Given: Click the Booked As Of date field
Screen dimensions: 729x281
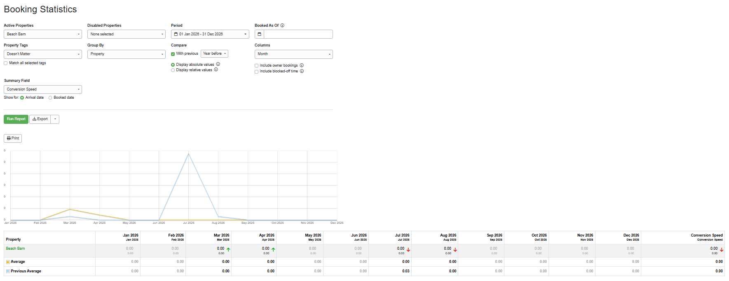Looking at the screenshot, I should click(298, 34).
